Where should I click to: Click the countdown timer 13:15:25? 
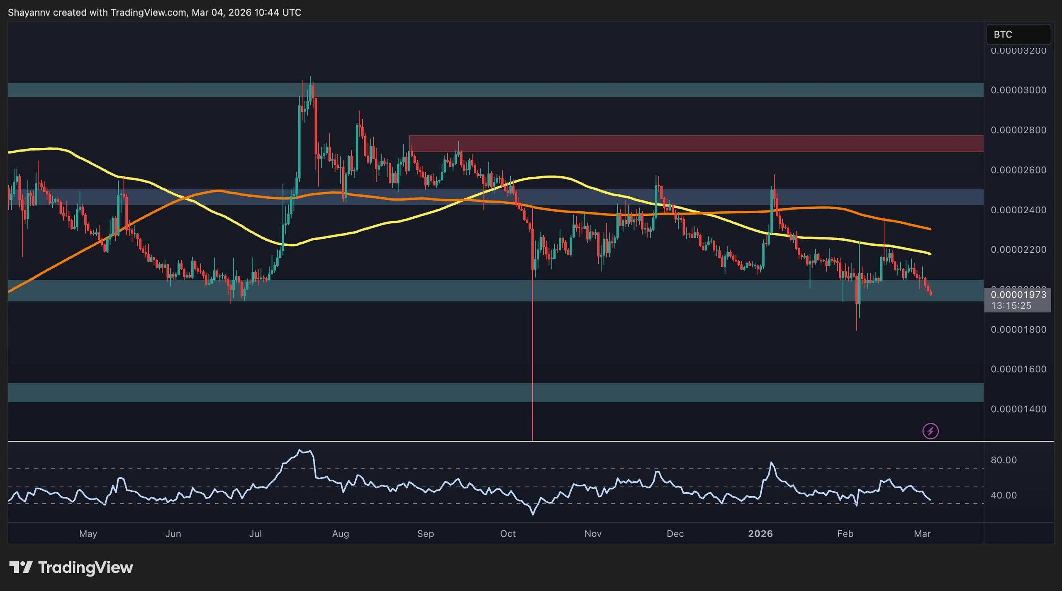tap(1011, 306)
